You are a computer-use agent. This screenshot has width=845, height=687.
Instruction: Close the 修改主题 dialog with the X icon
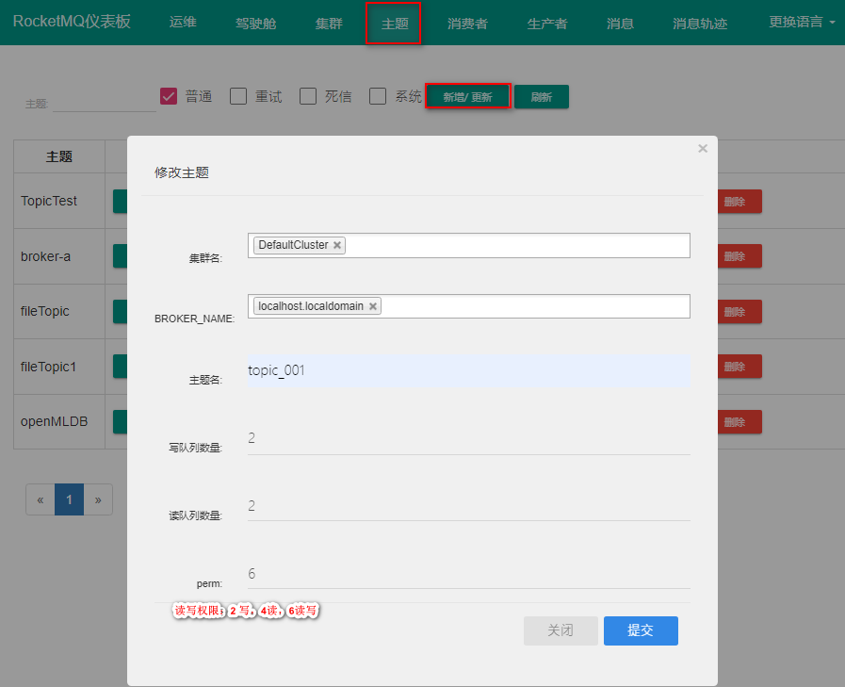702,149
